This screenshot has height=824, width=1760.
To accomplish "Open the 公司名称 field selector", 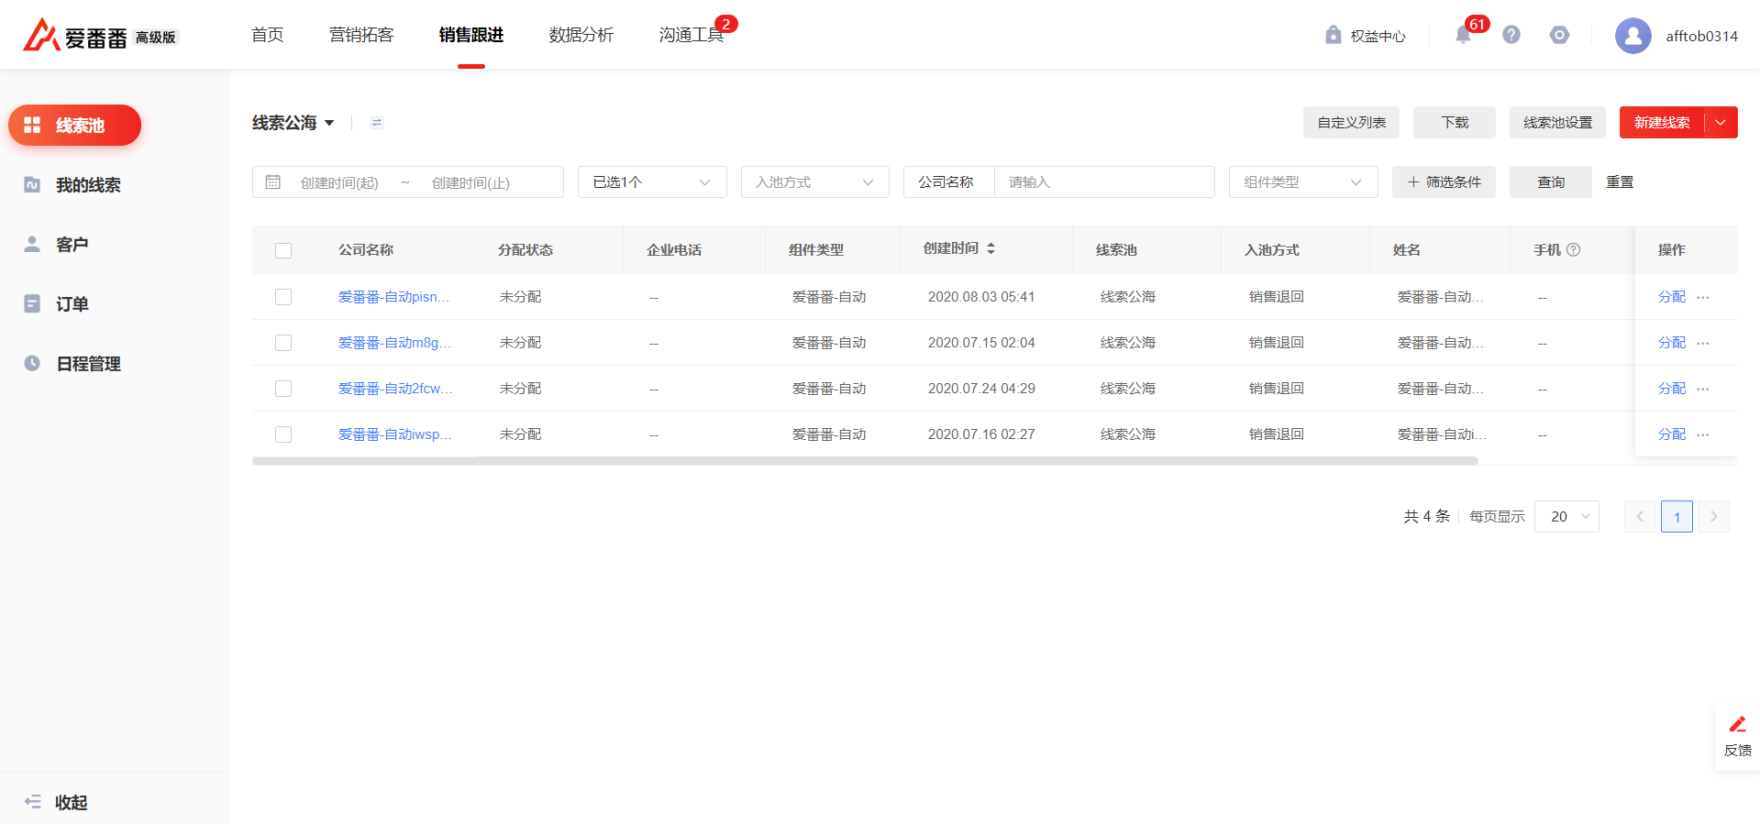I will (x=948, y=181).
